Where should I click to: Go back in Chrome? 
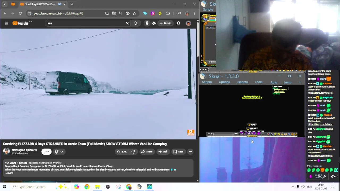coord(5,13)
